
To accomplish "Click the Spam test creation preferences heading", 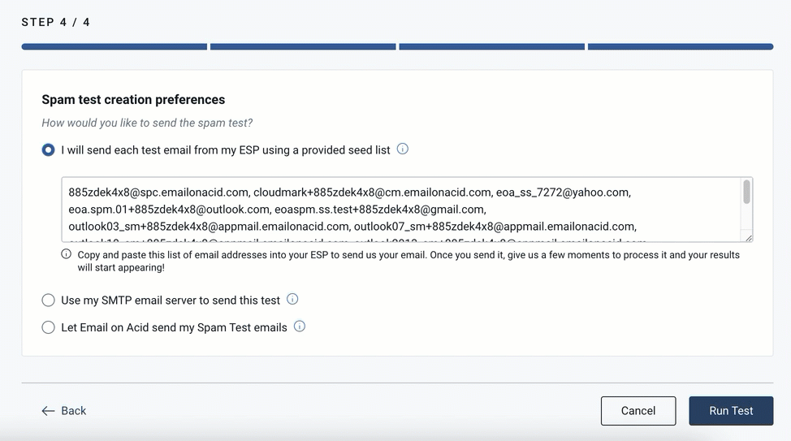I will (x=133, y=100).
